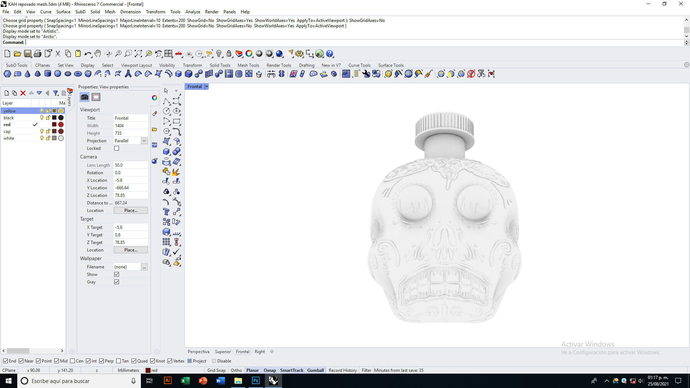
Task: Toggle Gumball in status bar
Action: [x=316, y=370]
